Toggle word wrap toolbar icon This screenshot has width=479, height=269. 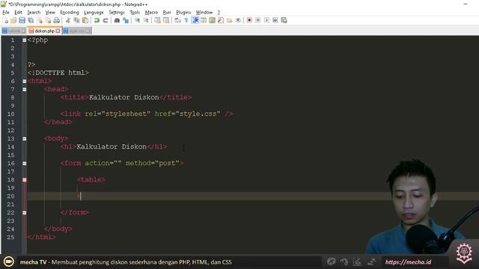click(x=178, y=20)
